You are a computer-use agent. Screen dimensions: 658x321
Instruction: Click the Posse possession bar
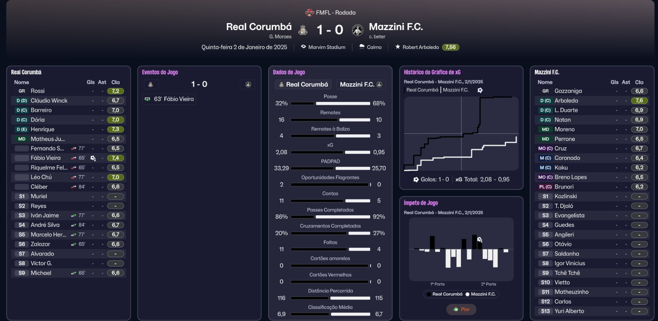coord(330,104)
